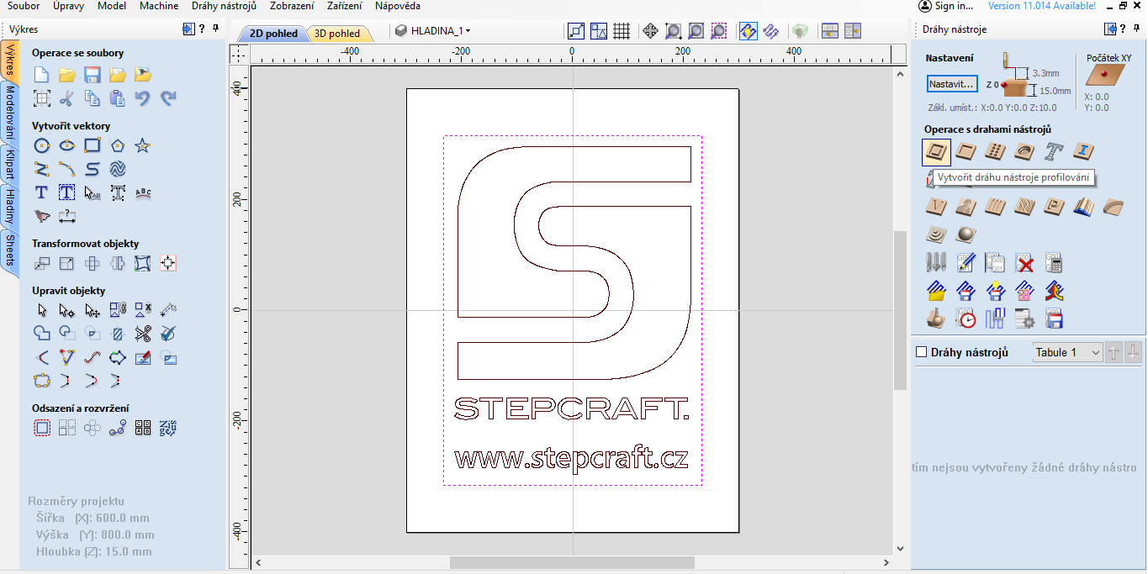The height and width of the screenshot is (574, 1148).
Task: Open the nesting parts icon
Action: [x=168, y=428]
